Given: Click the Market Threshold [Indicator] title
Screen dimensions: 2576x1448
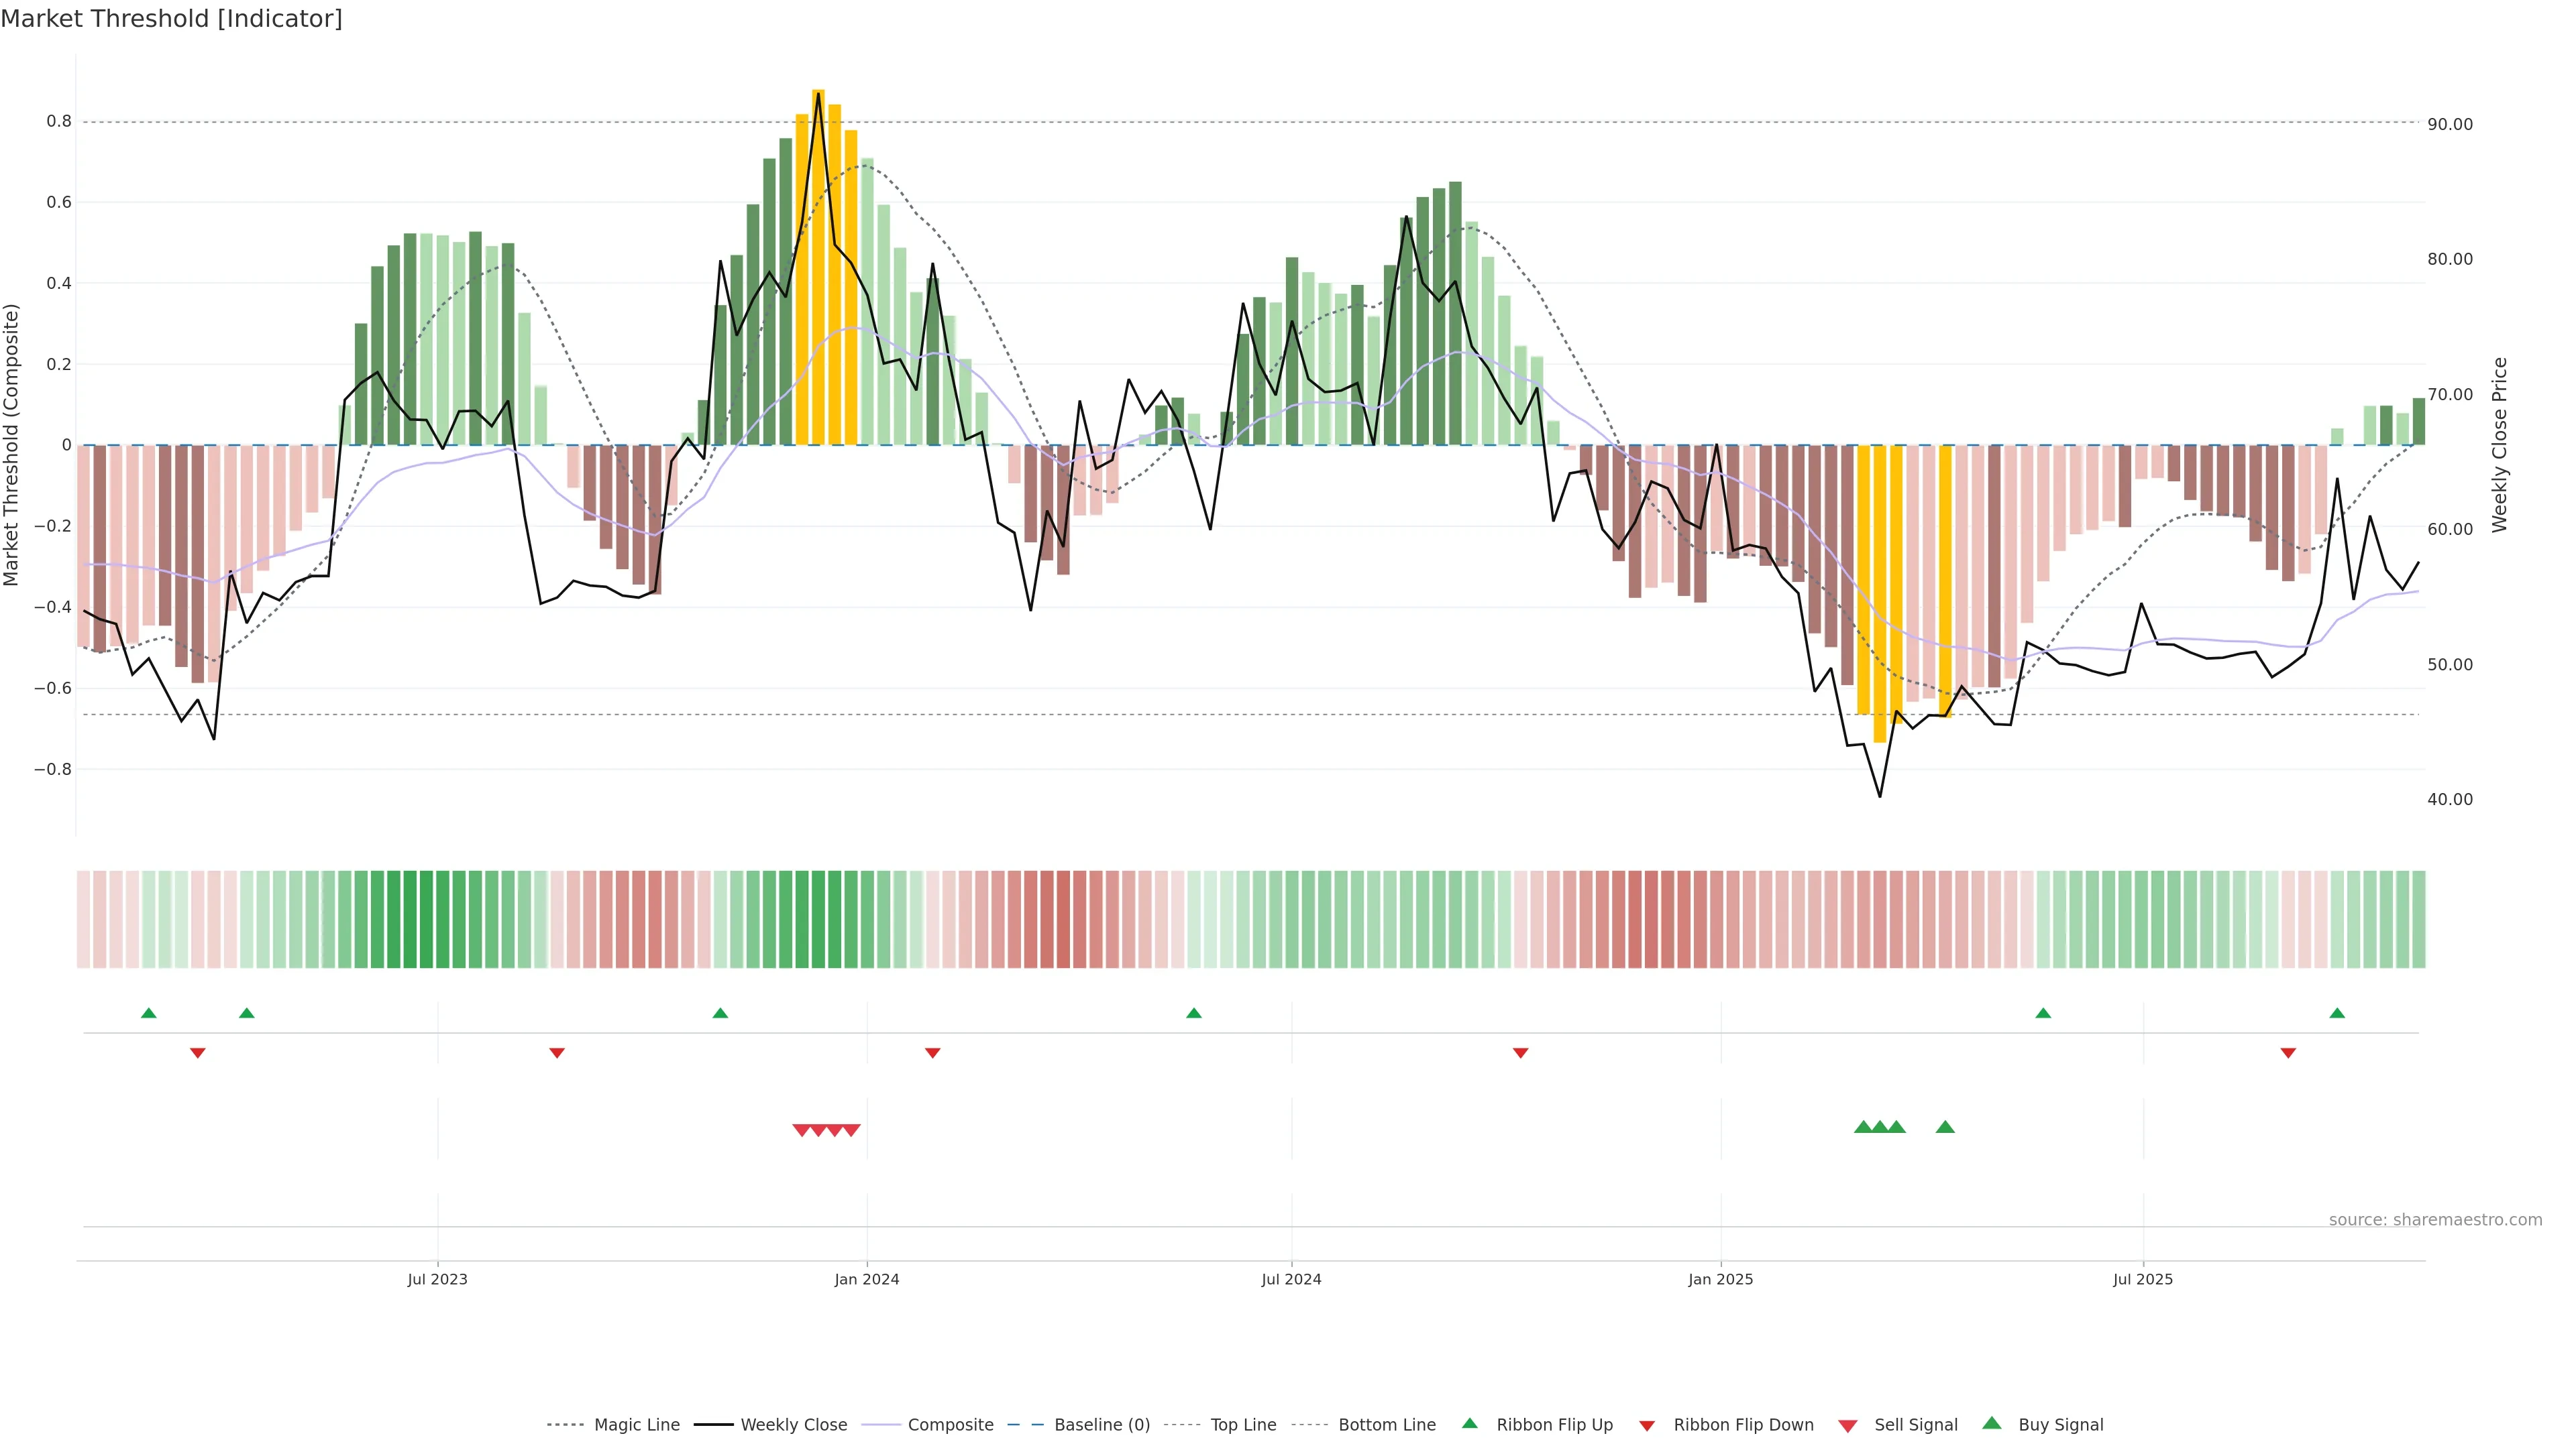Looking at the screenshot, I should tap(171, 19).
